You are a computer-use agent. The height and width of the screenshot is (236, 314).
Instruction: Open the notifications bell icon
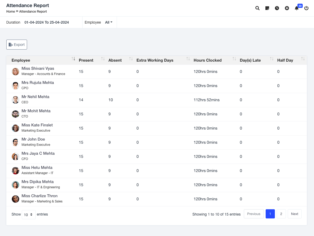tap(297, 8)
